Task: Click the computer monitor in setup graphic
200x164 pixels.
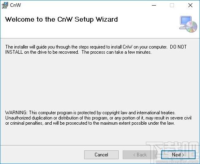Action: click(x=185, y=22)
